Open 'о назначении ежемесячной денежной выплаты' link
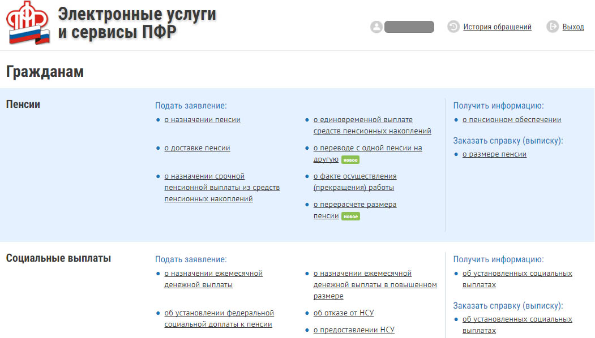Viewport: 595px width, 338px height. click(213, 279)
